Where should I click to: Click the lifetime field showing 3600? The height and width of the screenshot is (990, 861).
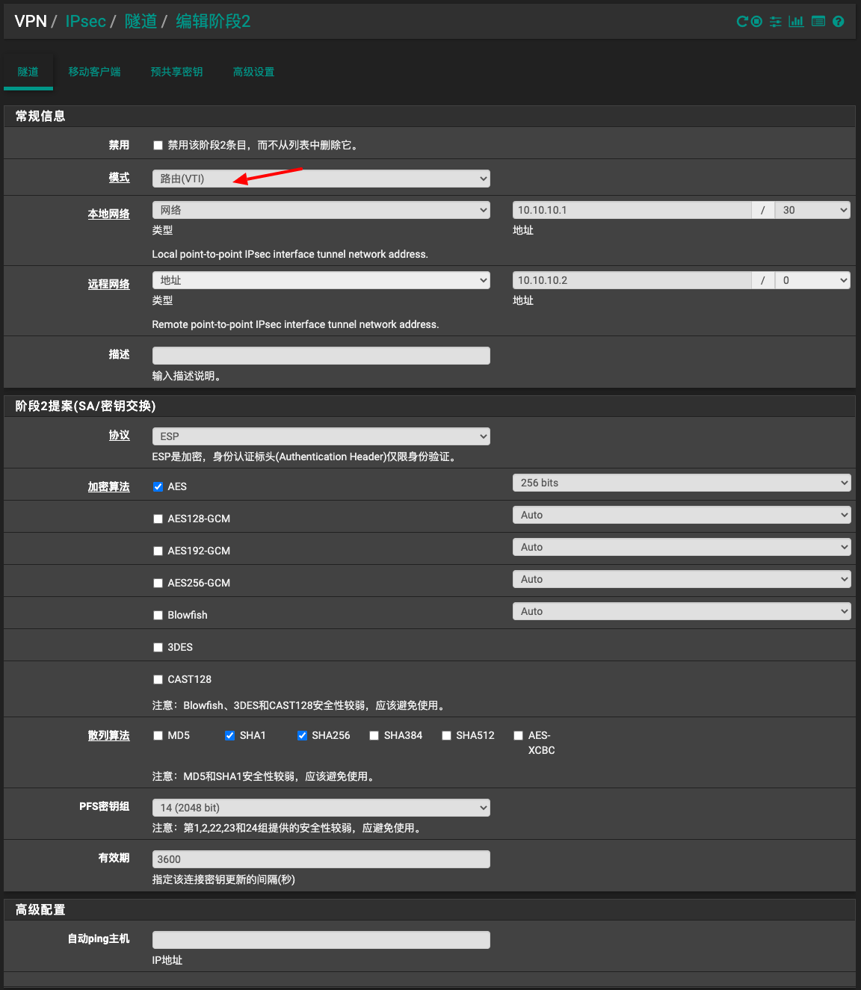coord(321,859)
